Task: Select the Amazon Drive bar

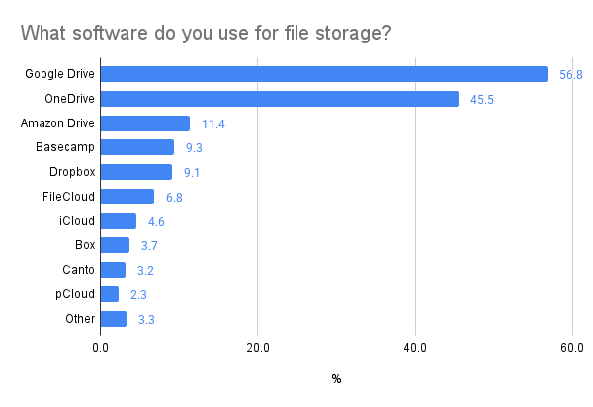Action: click(145, 123)
